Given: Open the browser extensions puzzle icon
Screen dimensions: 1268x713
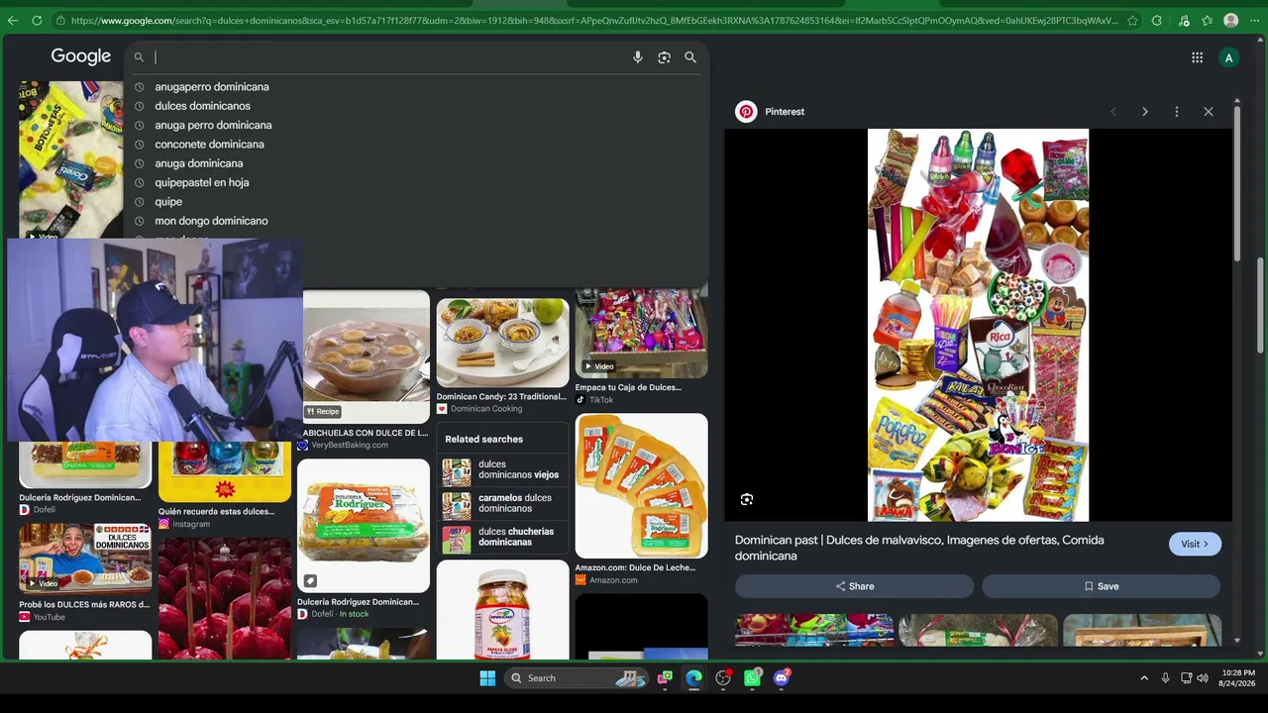Looking at the screenshot, I should pos(1158,20).
